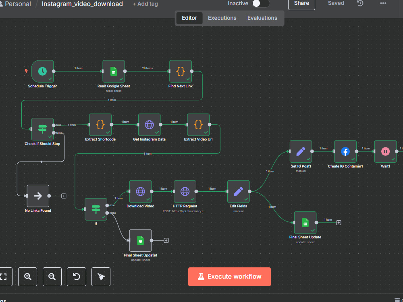Select the Find Next Link code node
403x302 pixels.
point(181,71)
